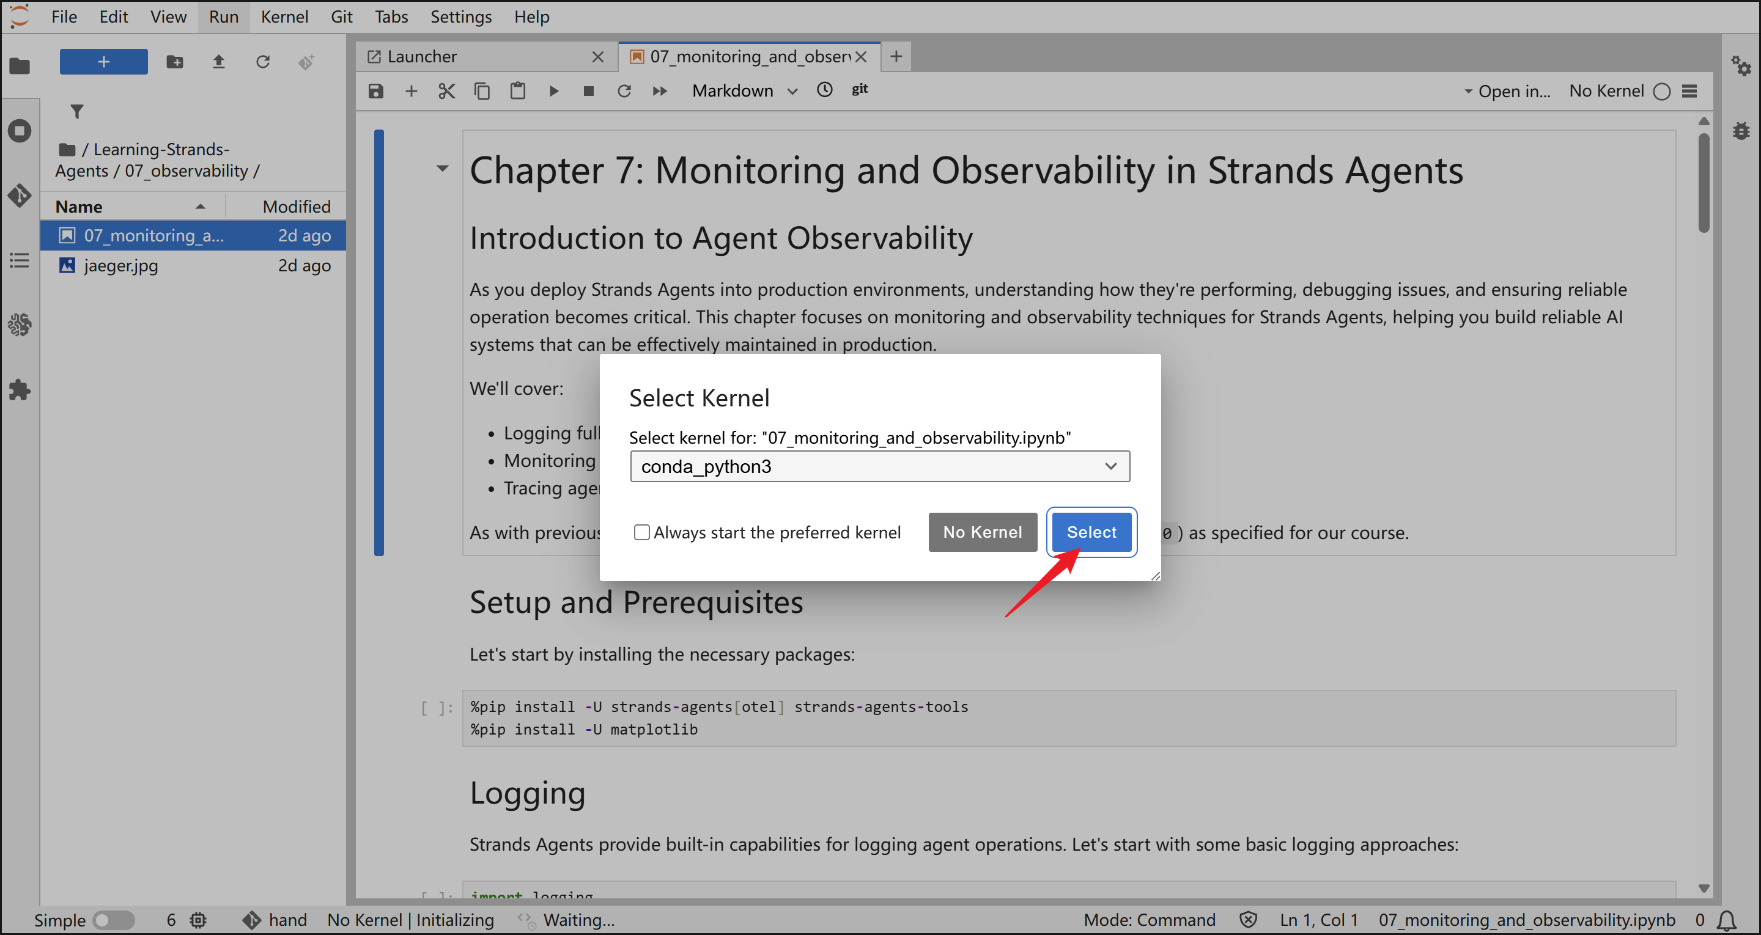Click the root folder icon in breadcrumb
Viewport: 1761px width, 935px height.
pos(66,149)
